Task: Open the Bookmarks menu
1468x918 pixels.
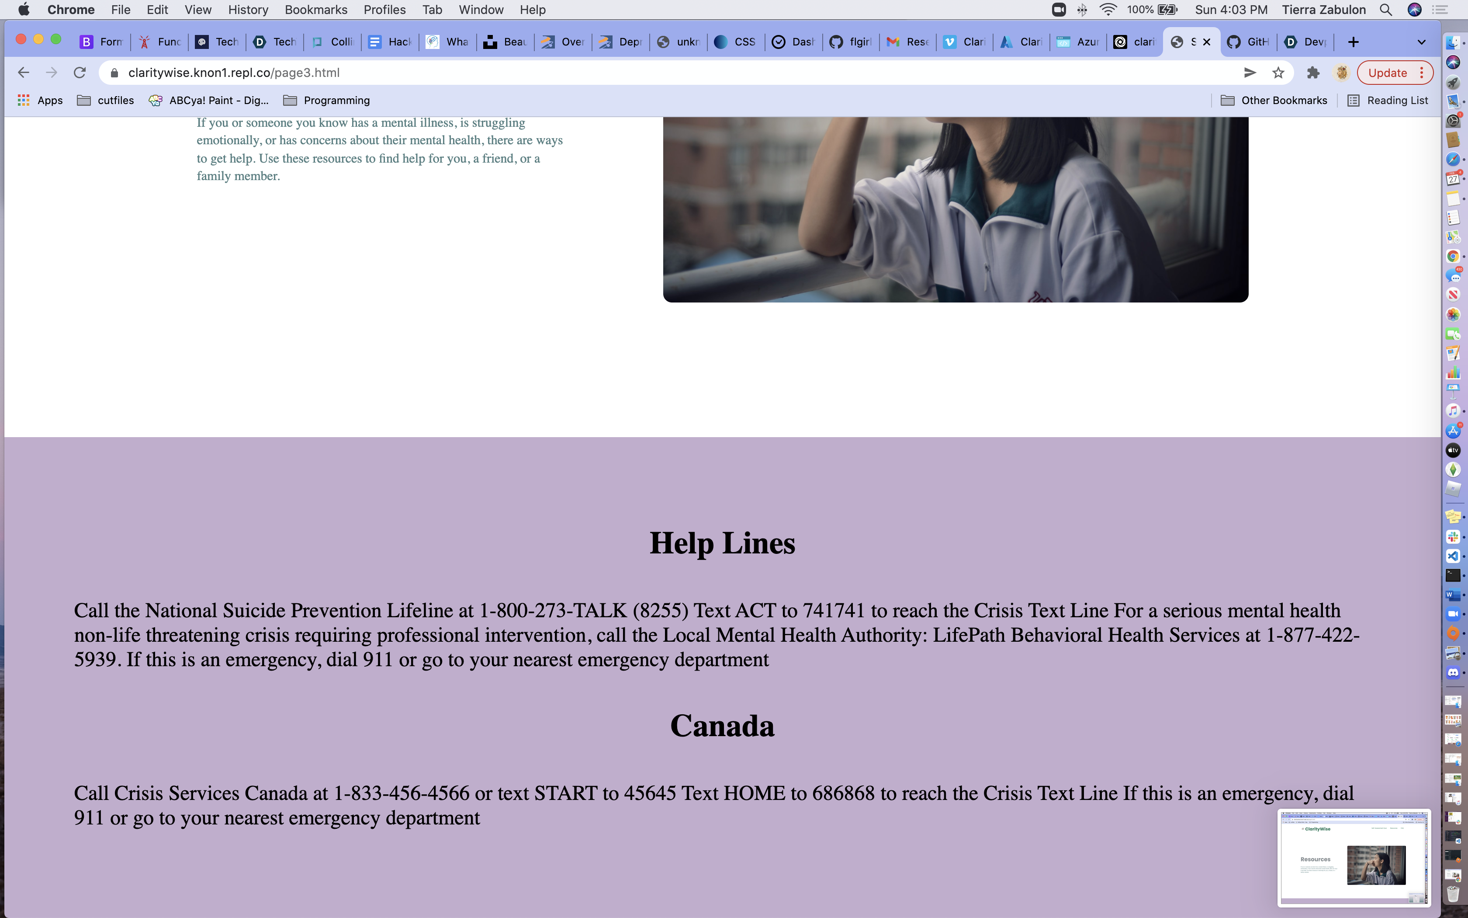Action: pyautogui.click(x=315, y=10)
